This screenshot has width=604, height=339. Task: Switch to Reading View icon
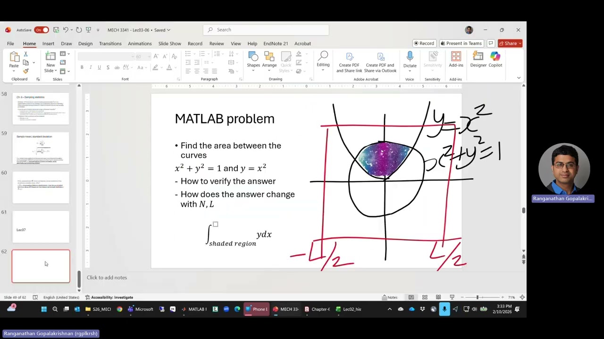438,298
